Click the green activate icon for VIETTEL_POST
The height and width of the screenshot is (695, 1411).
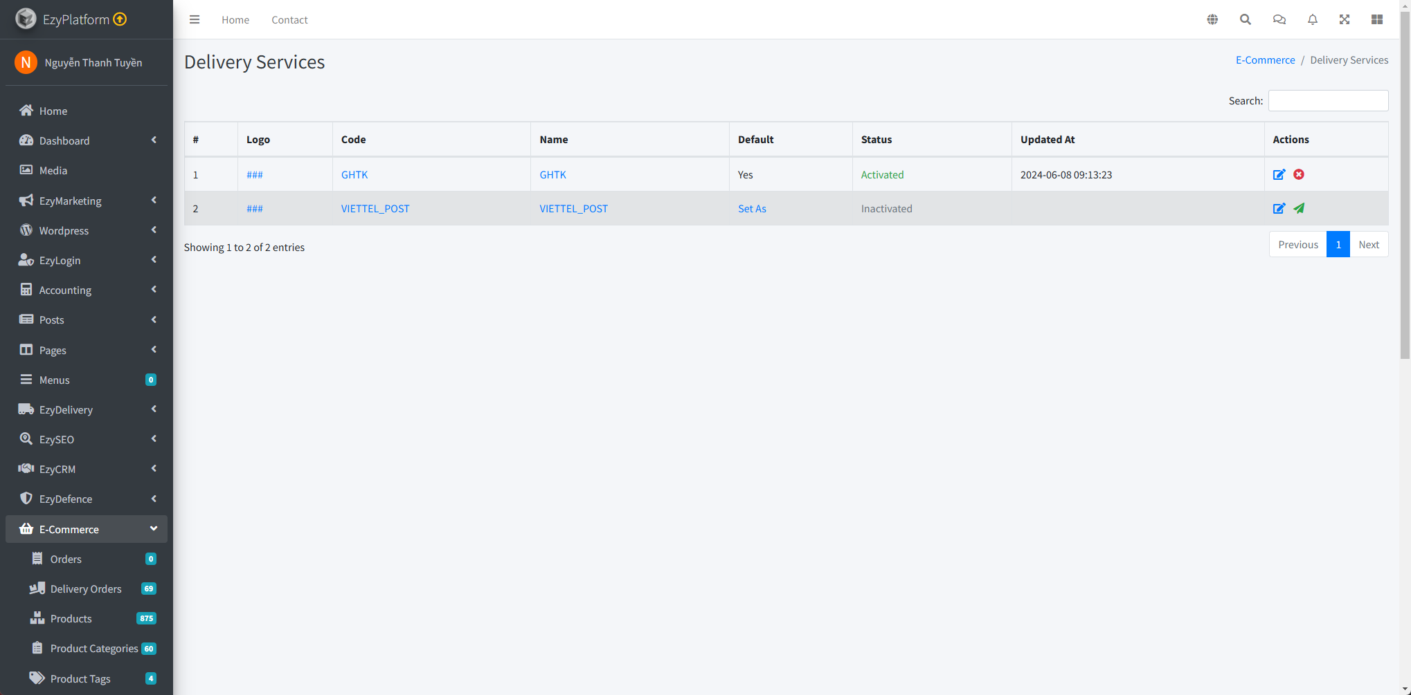pyautogui.click(x=1299, y=208)
